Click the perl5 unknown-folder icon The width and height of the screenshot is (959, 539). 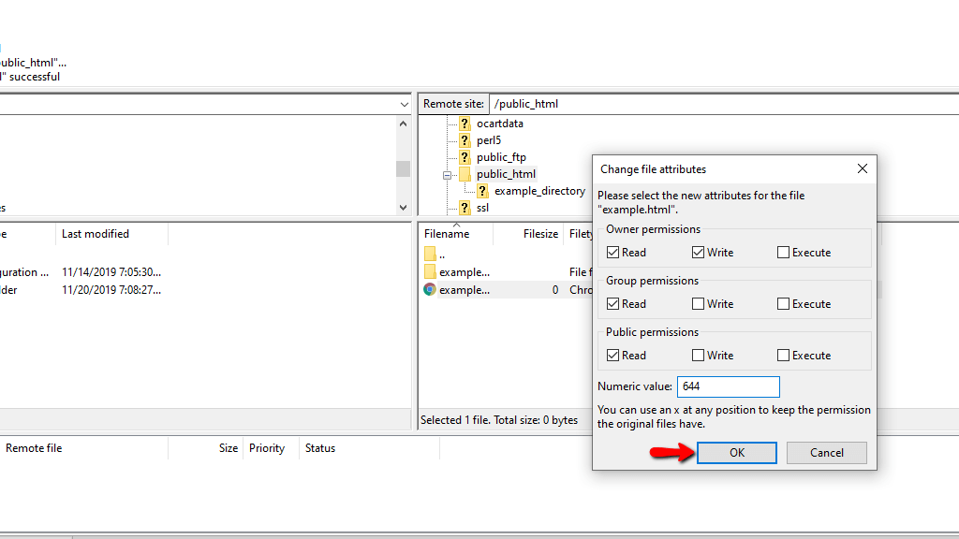(465, 140)
